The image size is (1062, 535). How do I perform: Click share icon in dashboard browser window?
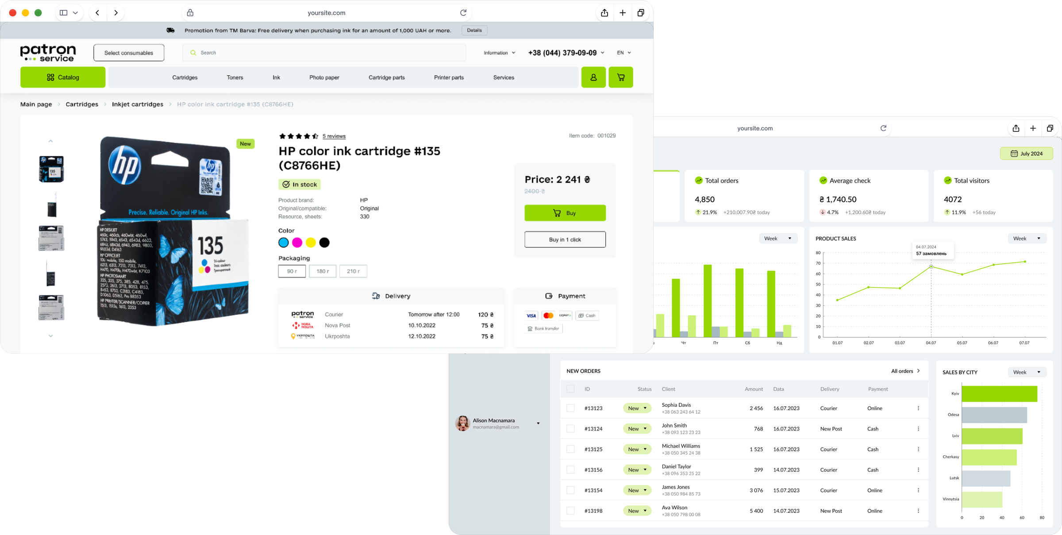(x=1016, y=128)
